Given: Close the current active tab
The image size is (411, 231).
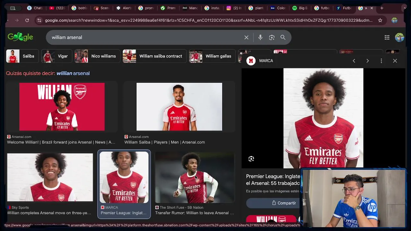Looking at the screenshot, I should click(372, 8).
